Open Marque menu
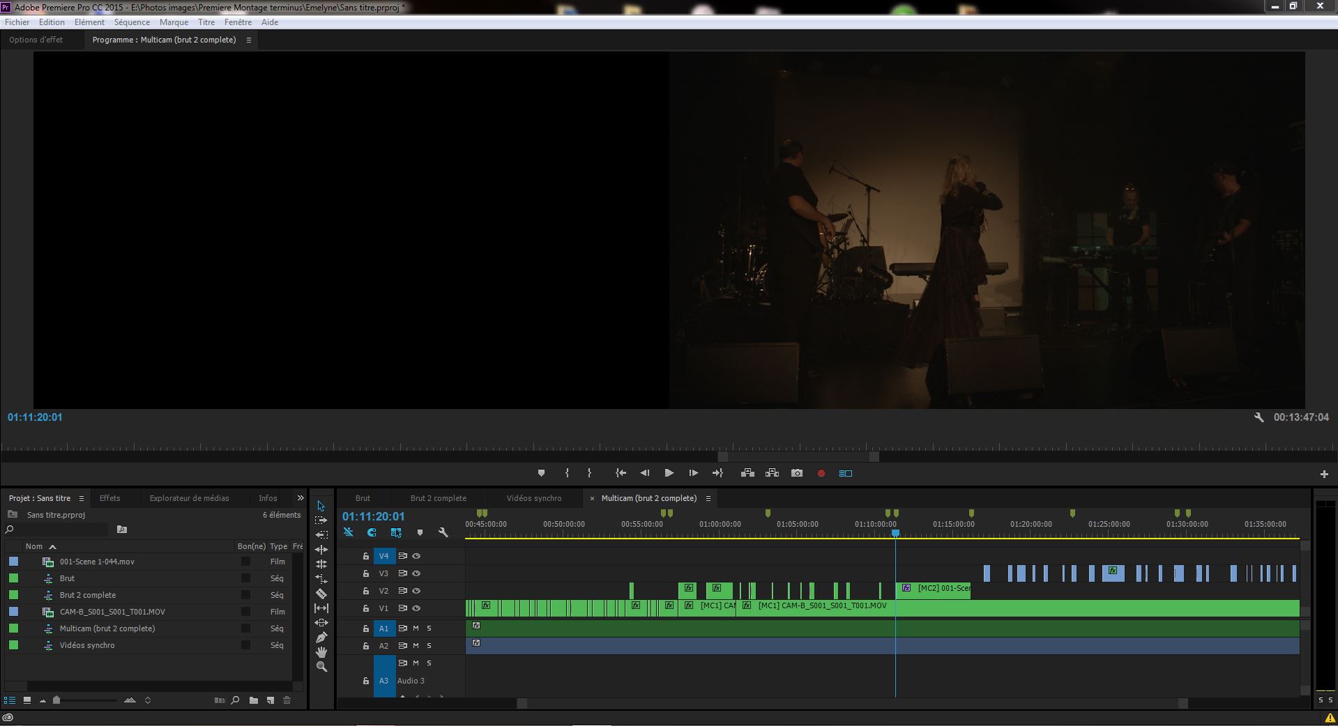Screen dimensions: 1338x726 coord(174,22)
